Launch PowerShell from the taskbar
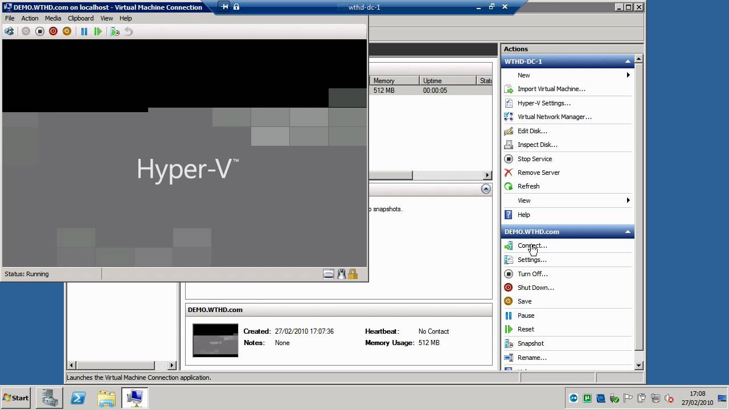Screen dimensions: 729x410 click(78, 398)
